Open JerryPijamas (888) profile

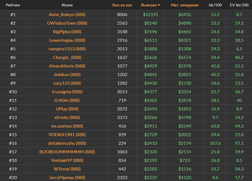click(67, 177)
